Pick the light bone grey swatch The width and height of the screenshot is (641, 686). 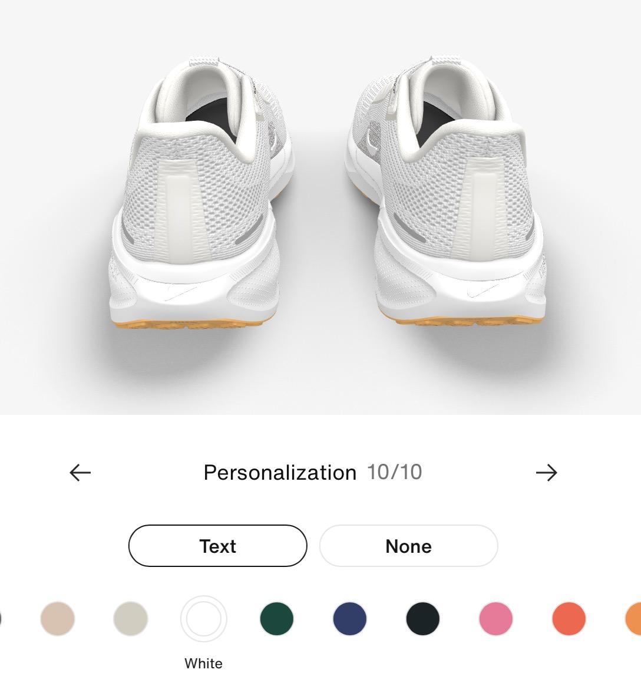[x=131, y=619]
